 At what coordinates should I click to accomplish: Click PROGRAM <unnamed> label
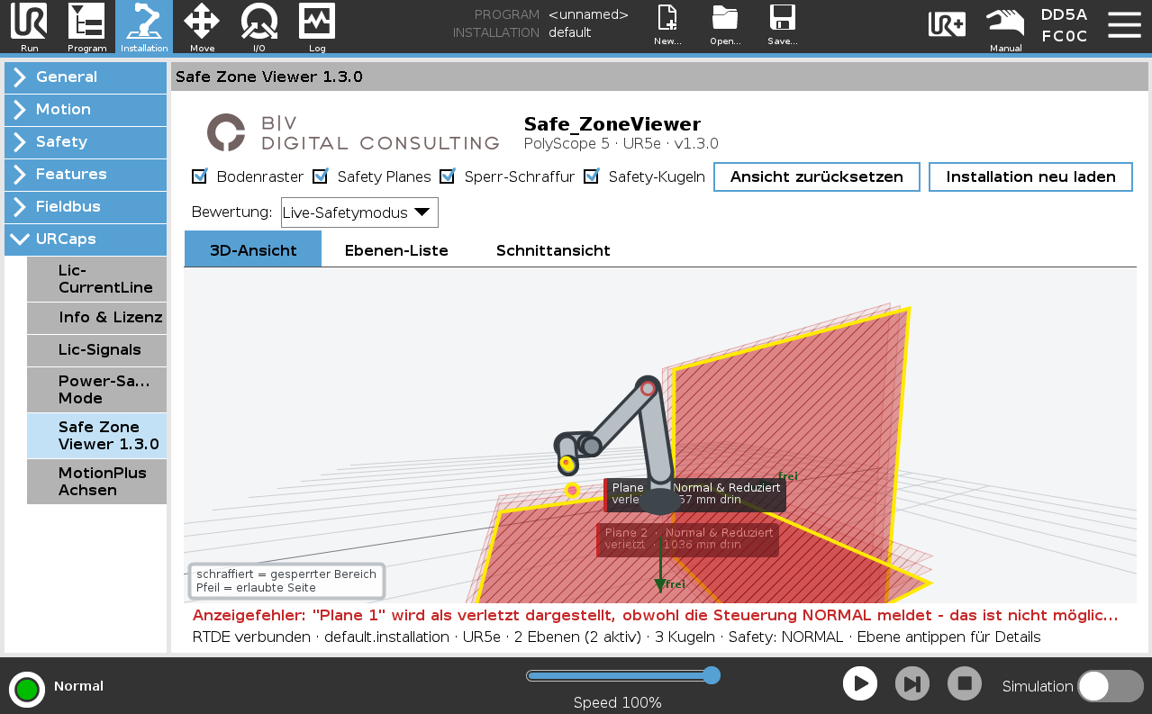click(551, 14)
